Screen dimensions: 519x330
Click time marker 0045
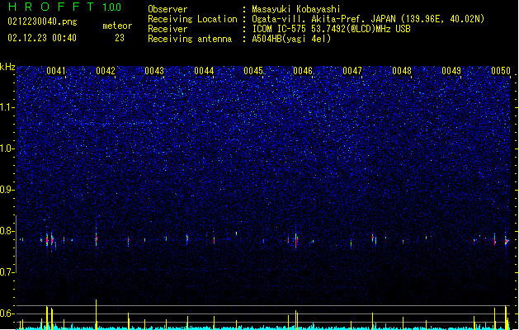253,71
